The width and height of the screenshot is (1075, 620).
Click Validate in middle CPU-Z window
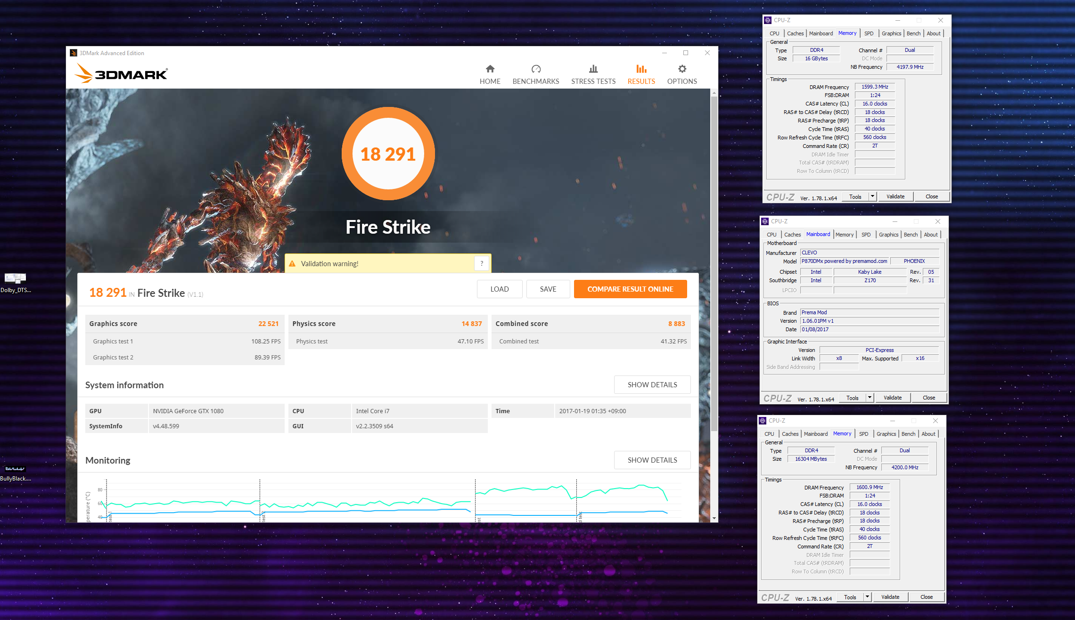pyautogui.click(x=892, y=398)
